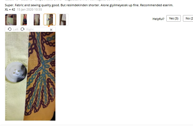193x126 pixels.
Task: Click the "Helpful?" label
Action: pyautogui.click(x=159, y=19)
